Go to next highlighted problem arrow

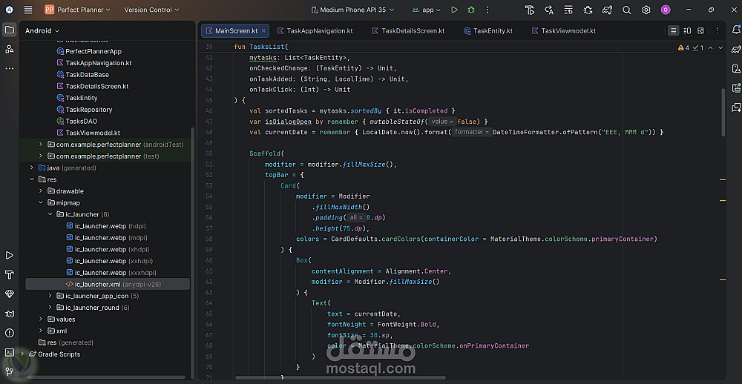[720, 47]
